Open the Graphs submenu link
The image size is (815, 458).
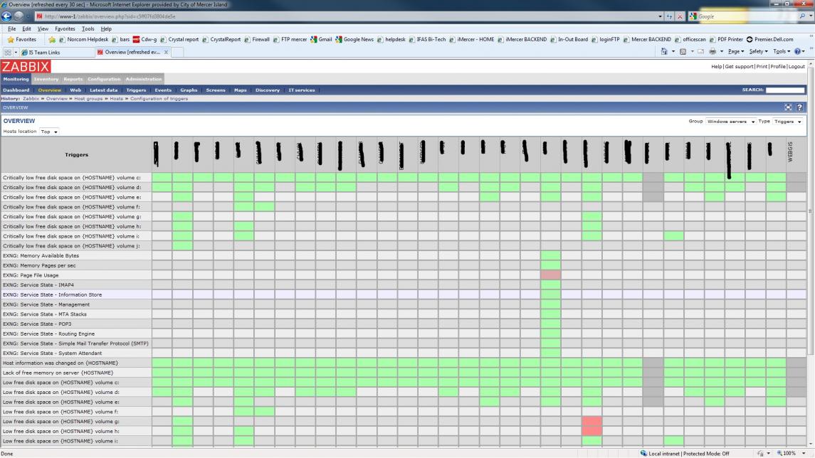(x=189, y=90)
